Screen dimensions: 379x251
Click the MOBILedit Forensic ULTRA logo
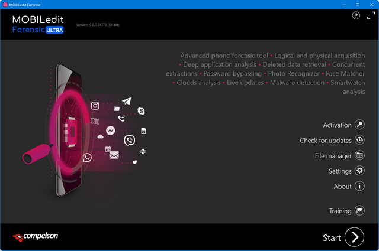(38, 24)
